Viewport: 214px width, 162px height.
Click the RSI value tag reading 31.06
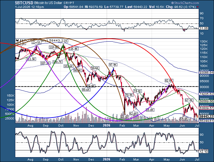[x=204, y=28]
